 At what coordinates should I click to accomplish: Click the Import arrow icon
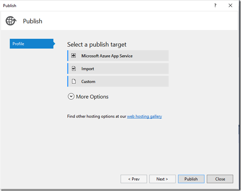(x=74, y=68)
